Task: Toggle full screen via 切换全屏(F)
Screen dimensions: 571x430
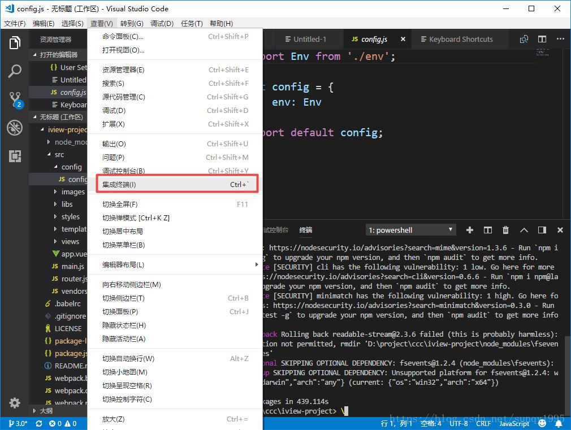Action: point(120,205)
